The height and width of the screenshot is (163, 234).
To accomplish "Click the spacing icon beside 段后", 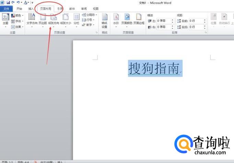I will [179, 27].
